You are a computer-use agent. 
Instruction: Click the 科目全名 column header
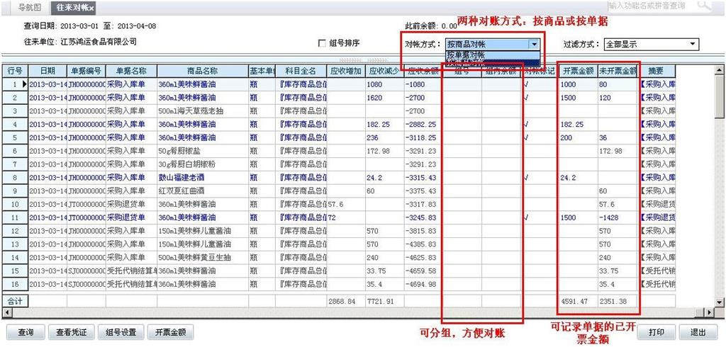[301, 72]
